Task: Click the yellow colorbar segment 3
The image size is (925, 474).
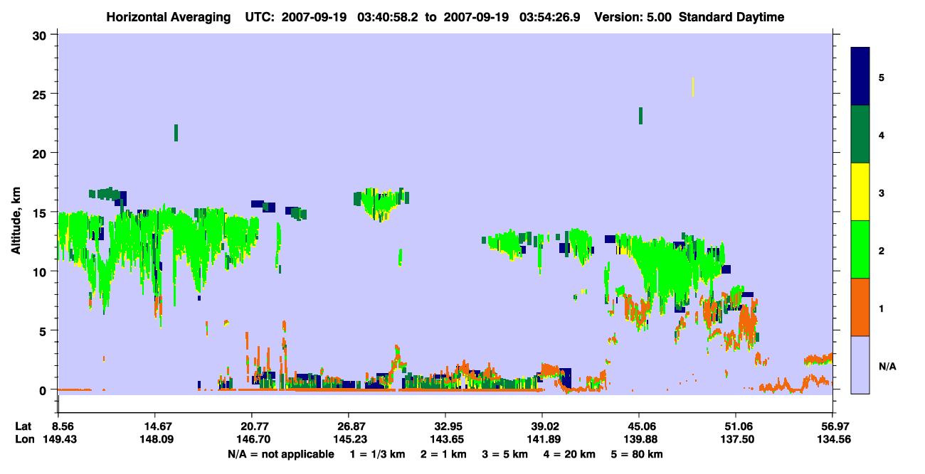Action: pos(860,192)
